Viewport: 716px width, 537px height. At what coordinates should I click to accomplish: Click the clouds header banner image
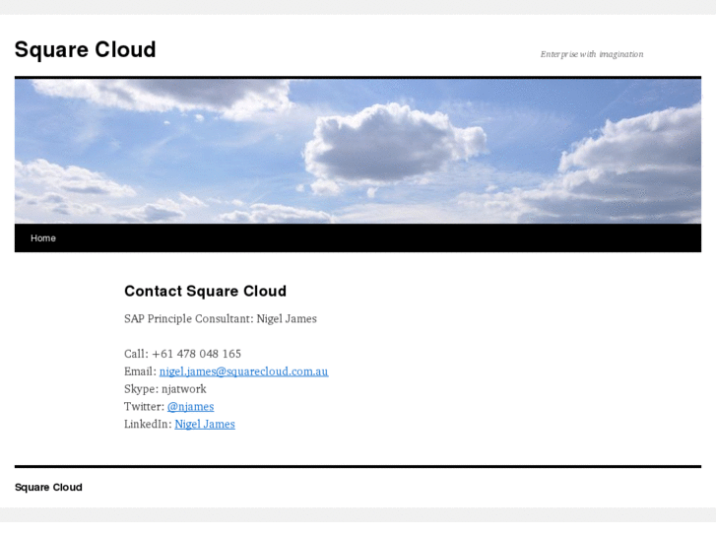[358, 152]
